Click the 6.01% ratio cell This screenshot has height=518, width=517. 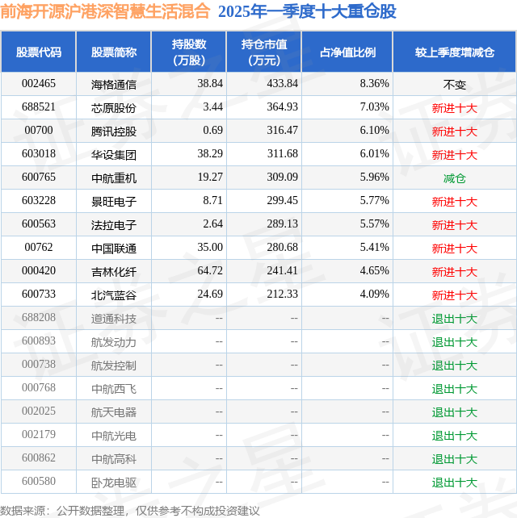pos(374,154)
